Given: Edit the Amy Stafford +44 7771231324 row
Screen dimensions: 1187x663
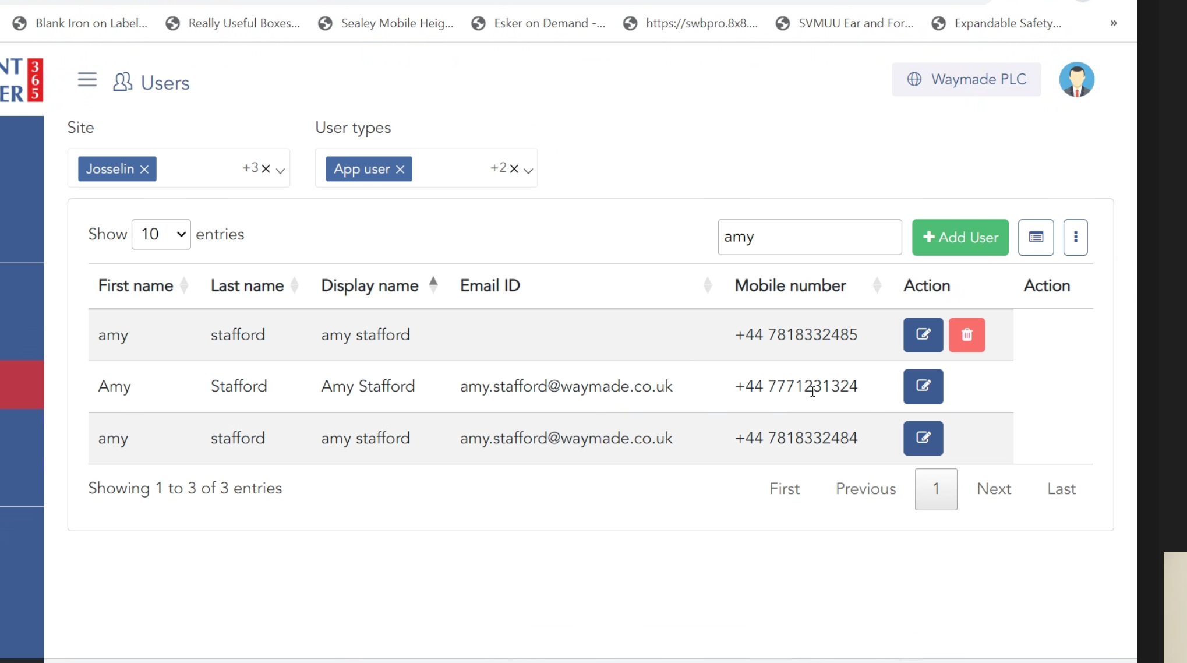Looking at the screenshot, I should 923,386.
